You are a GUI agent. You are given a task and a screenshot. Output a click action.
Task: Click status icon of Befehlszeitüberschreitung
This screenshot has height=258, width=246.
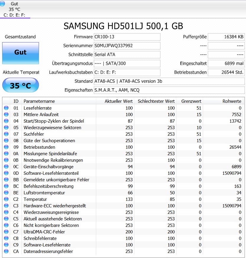(6, 186)
